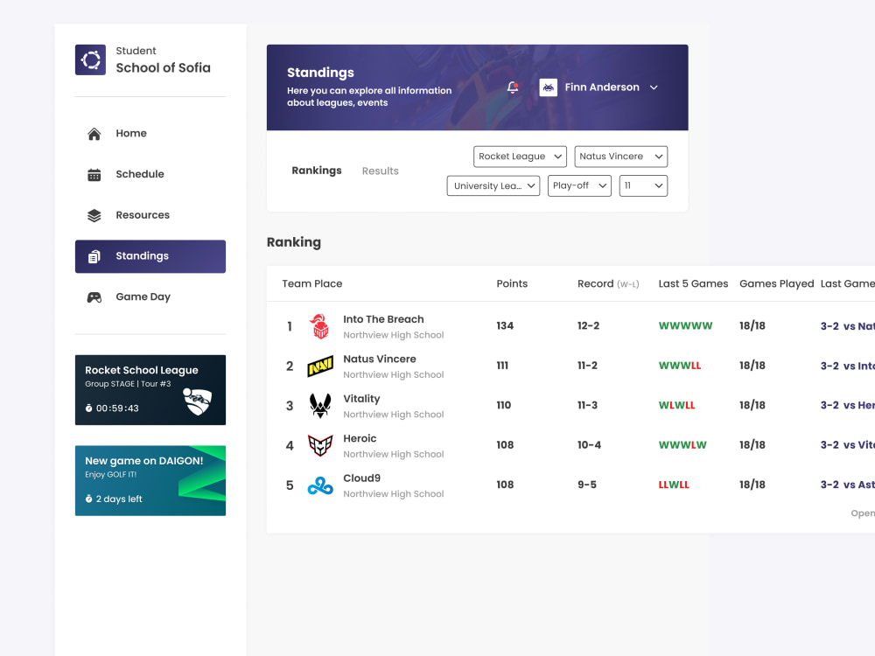875x656 pixels.
Task: Switch to the Results tab
Action: [x=380, y=171]
